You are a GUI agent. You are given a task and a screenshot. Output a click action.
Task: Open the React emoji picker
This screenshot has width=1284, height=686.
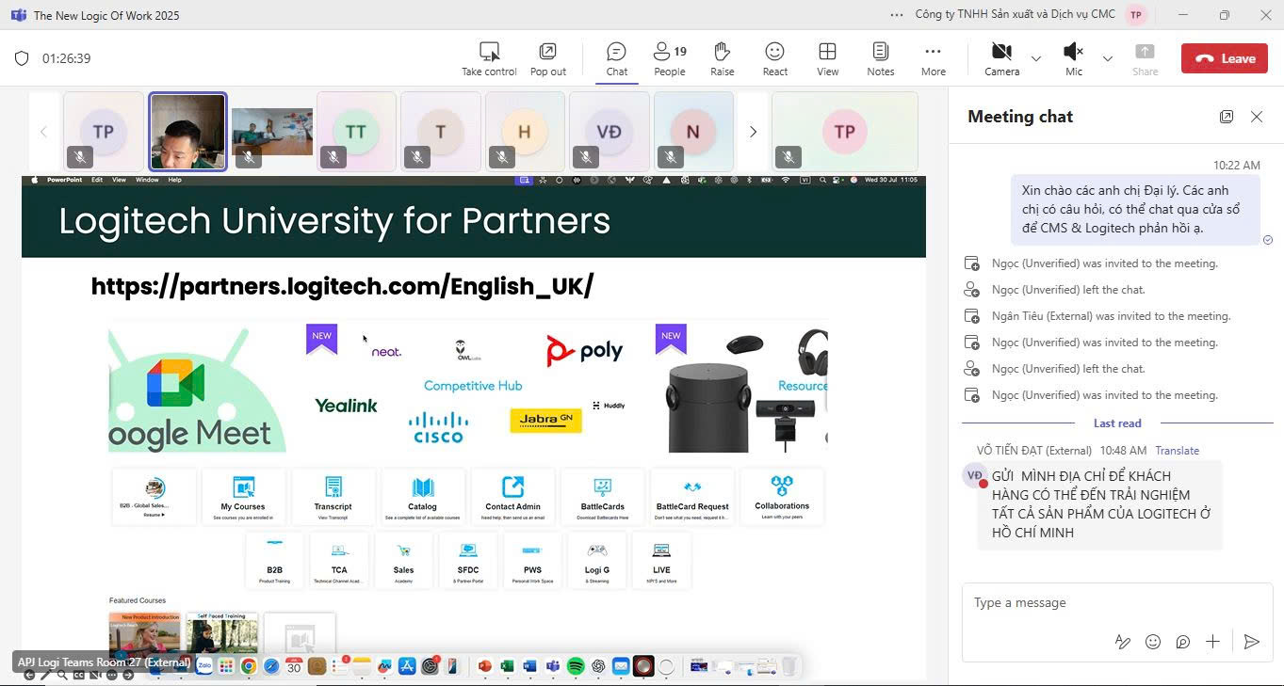(x=774, y=58)
